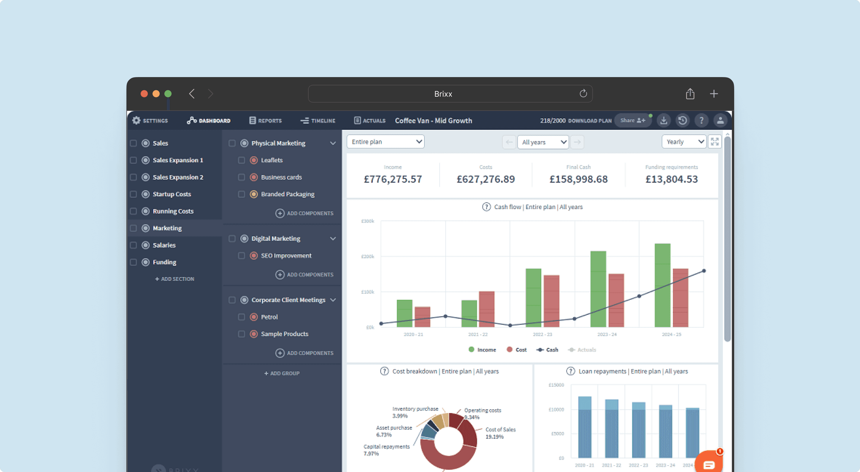This screenshot has width=860, height=472.
Task: Open the Entire plan dropdown
Action: (385, 142)
